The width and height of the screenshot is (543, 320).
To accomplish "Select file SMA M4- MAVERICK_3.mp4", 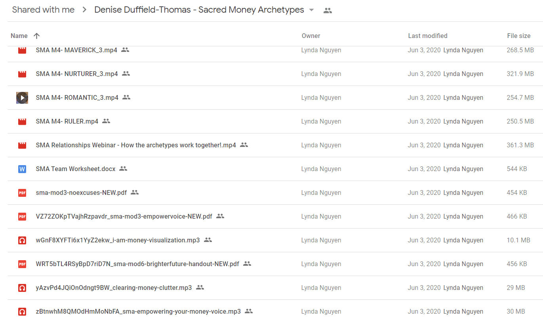I will pyautogui.click(x=76, y=50).
